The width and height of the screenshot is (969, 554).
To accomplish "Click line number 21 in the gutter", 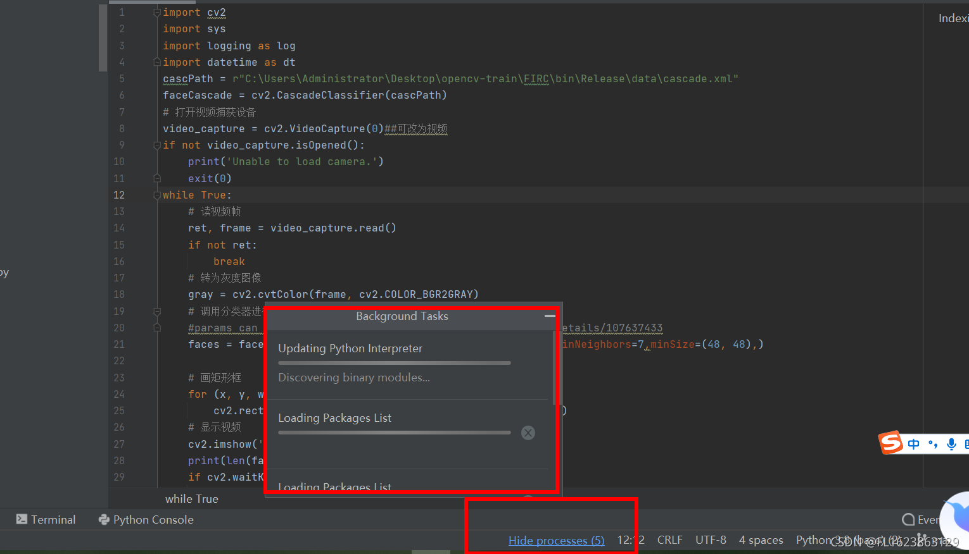I will [x=119, y=344].
